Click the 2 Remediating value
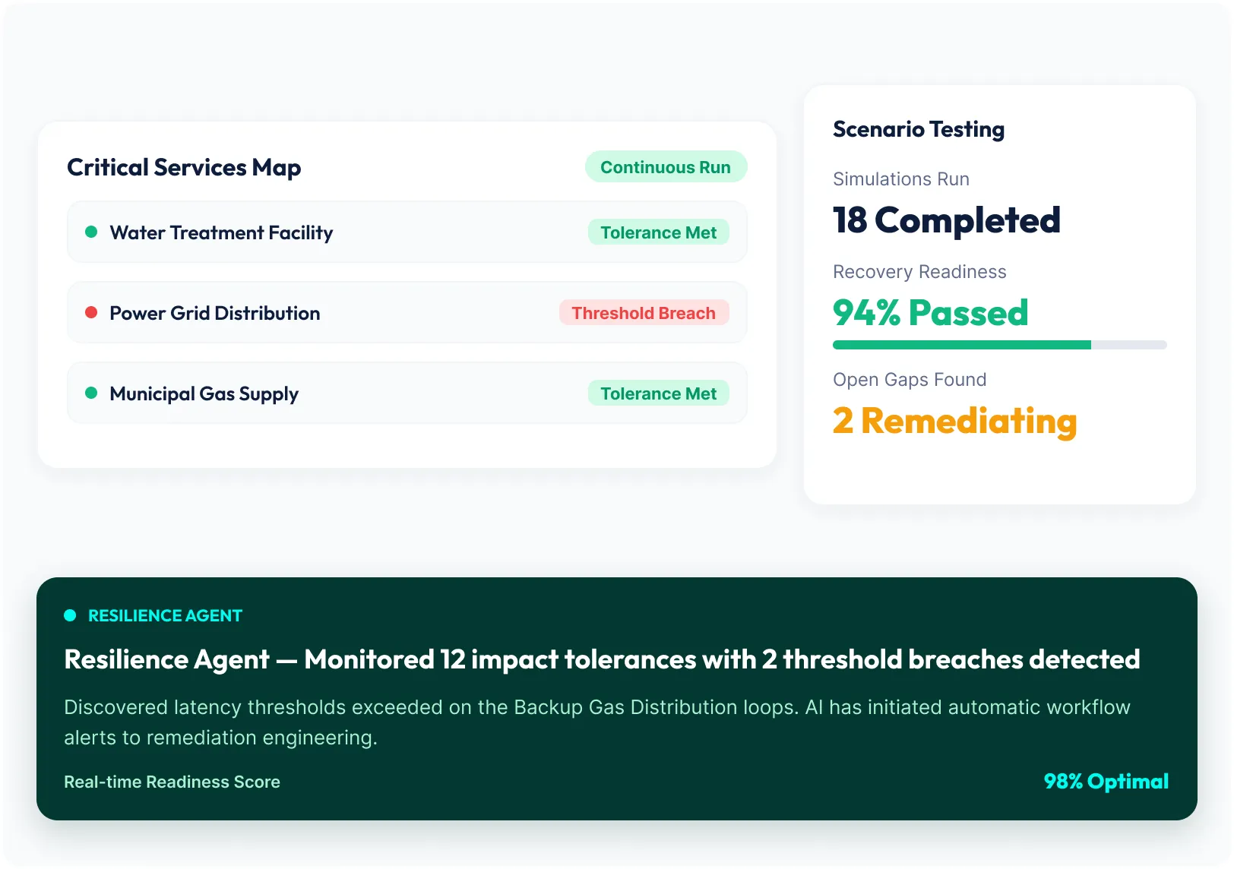Screen dimensions: 1234x869 [955, 422]
